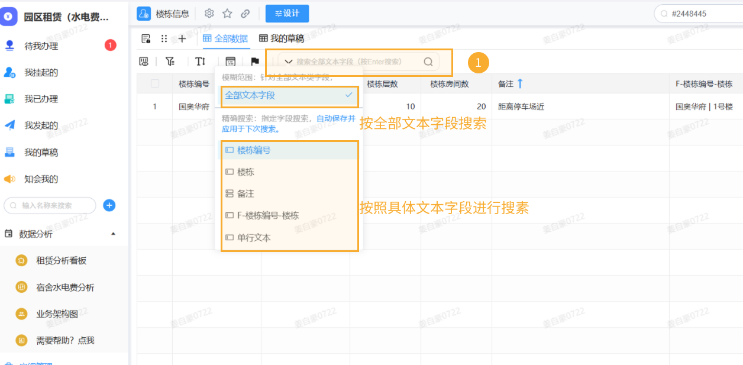Focus the 输入名称来搜索 sidebar search box
The height and width of the screenshot is (365, 743).
50,205
